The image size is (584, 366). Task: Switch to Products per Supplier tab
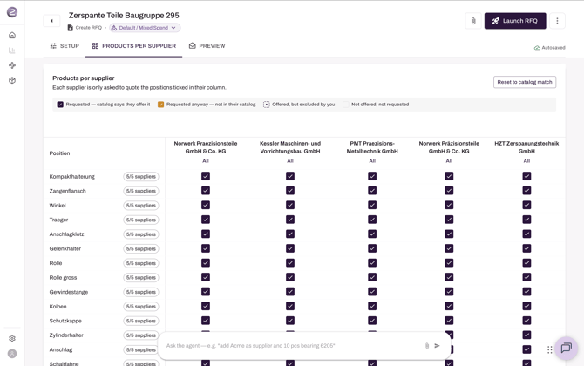pos(133,46)
